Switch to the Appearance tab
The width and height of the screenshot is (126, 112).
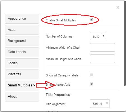click(x=22, y=19)
